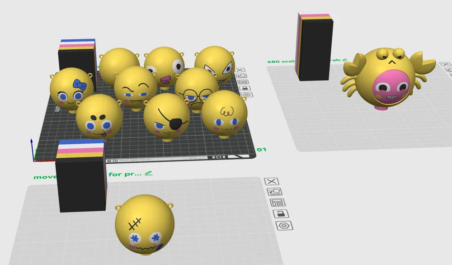The height and width of the screenshot is (265, 452).
Task: Toggle the lock on plate 01
Action: 245,88
